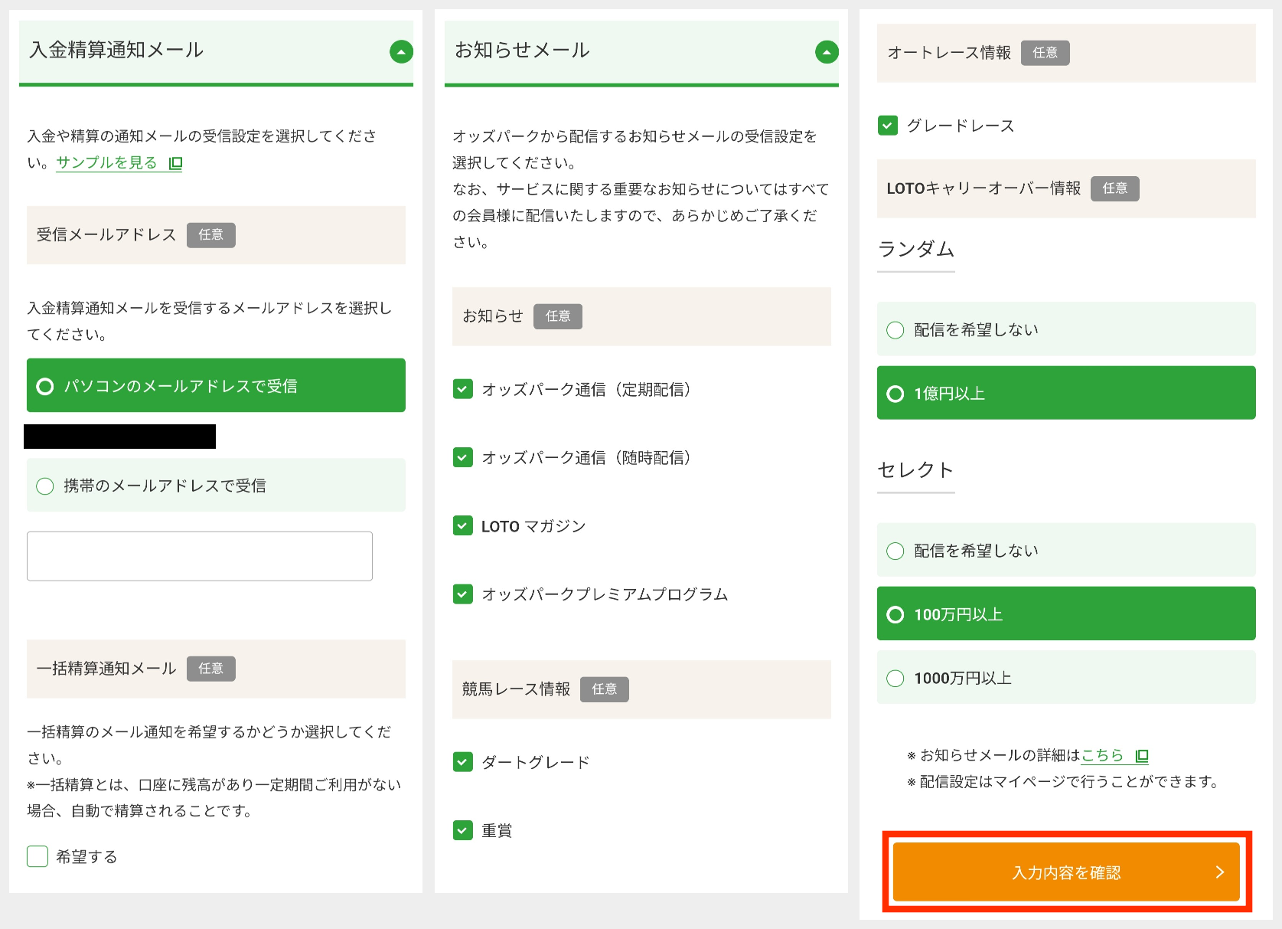Click external-window icon beside サンプルを見る
The height and width of the screenshot is (929, 1282).
click(175, 163)
